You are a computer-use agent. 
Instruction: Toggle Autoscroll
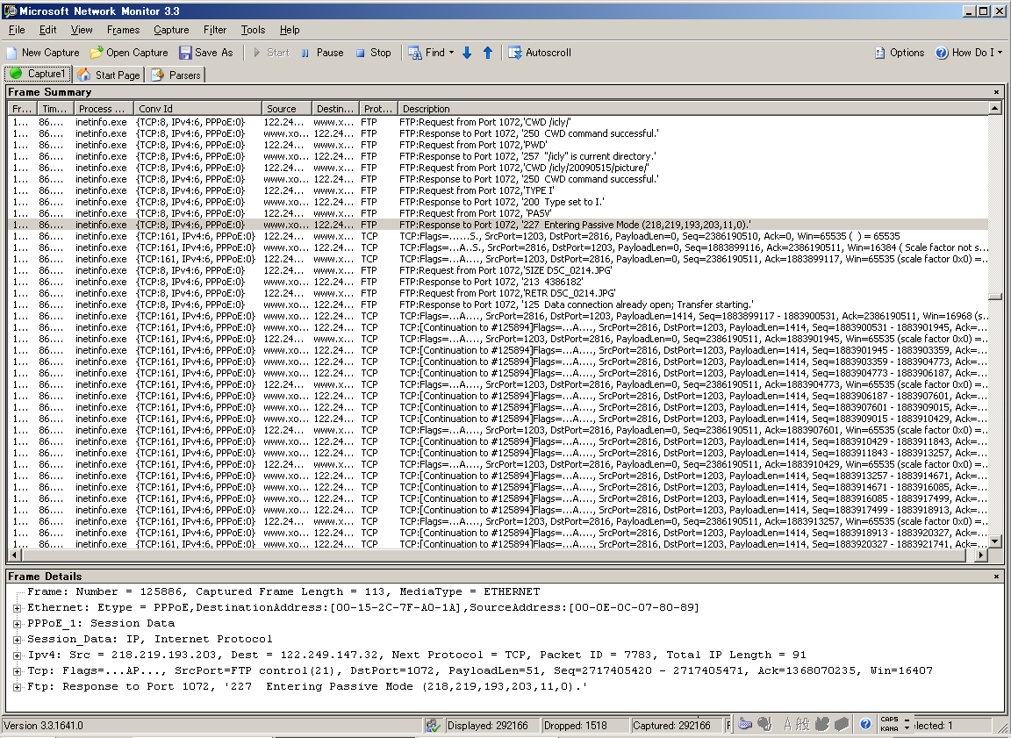(x=540, y=53)
